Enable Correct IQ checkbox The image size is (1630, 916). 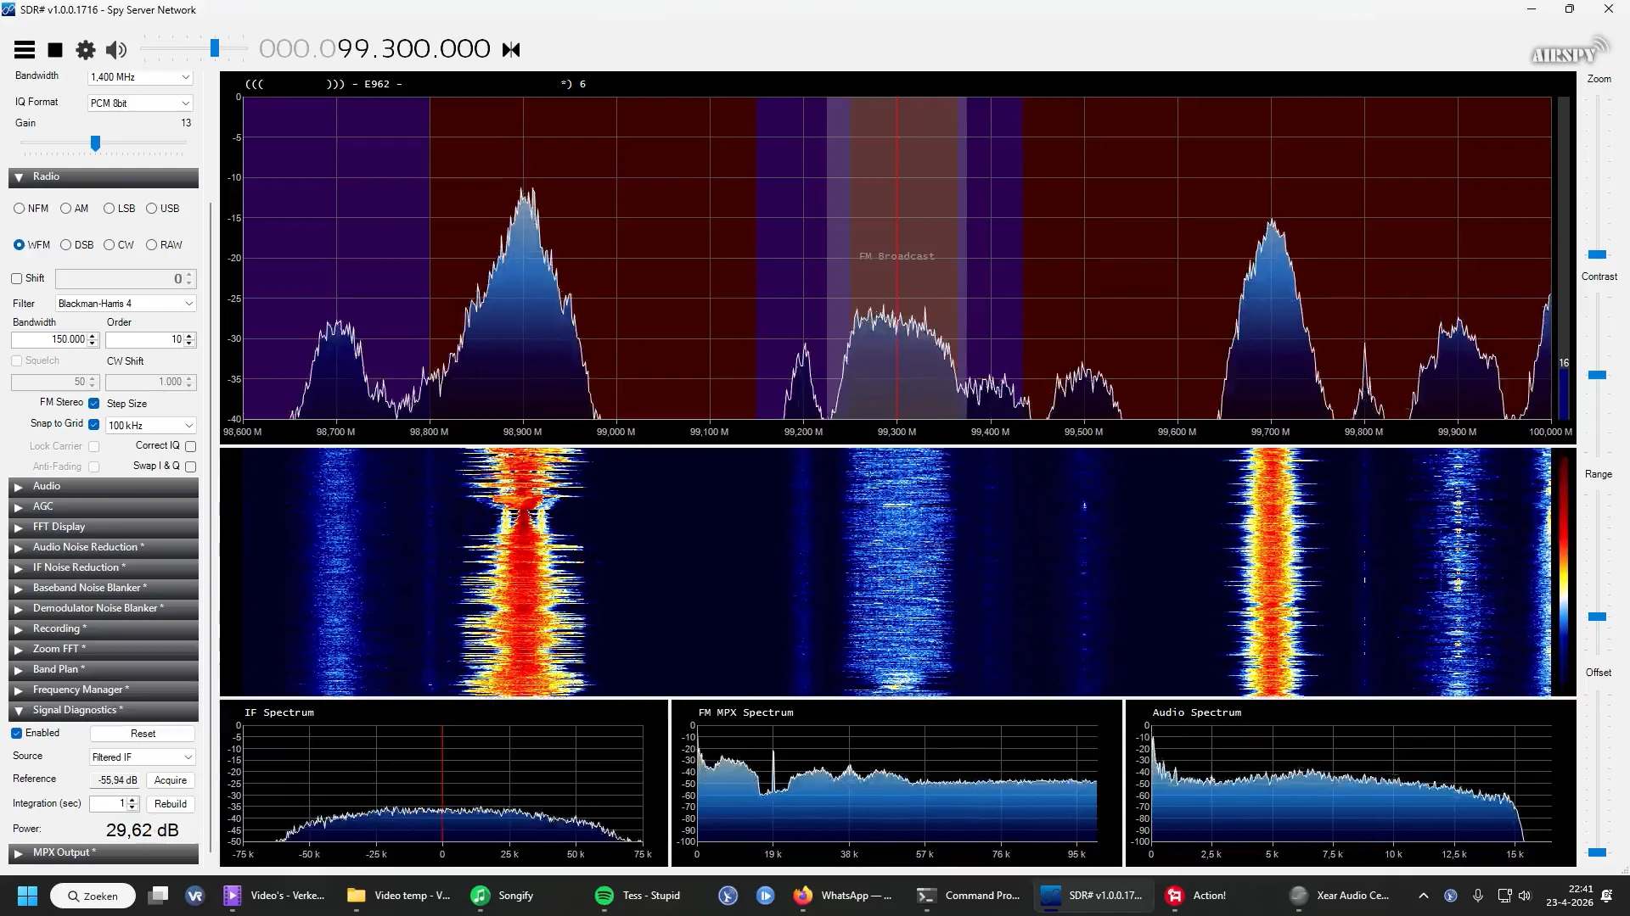(190, 446)
